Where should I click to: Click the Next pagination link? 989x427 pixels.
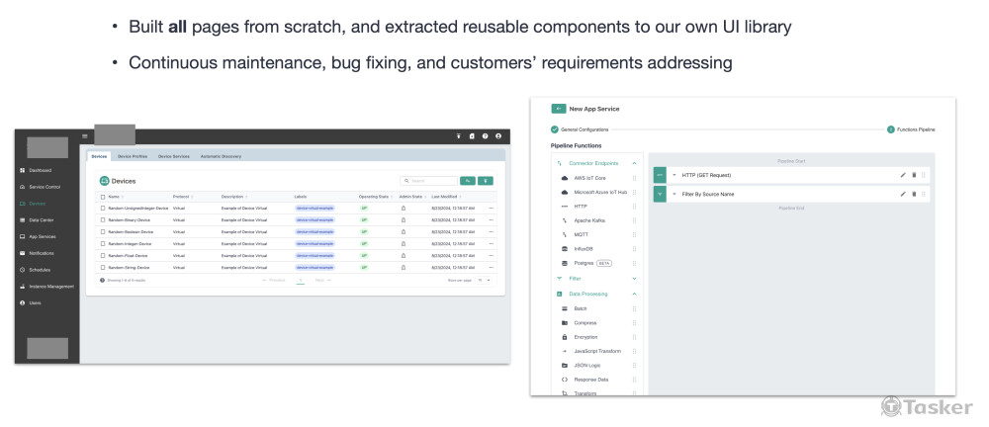pos(321,280)
